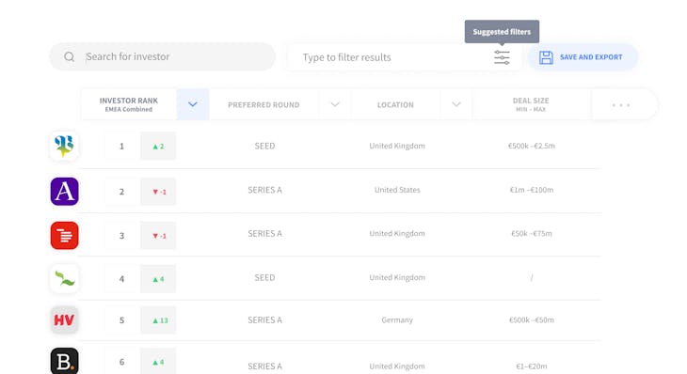Viewport: 687px width, 374px height.
Task: Open the HV investor logo
Action: pos(64,319)
